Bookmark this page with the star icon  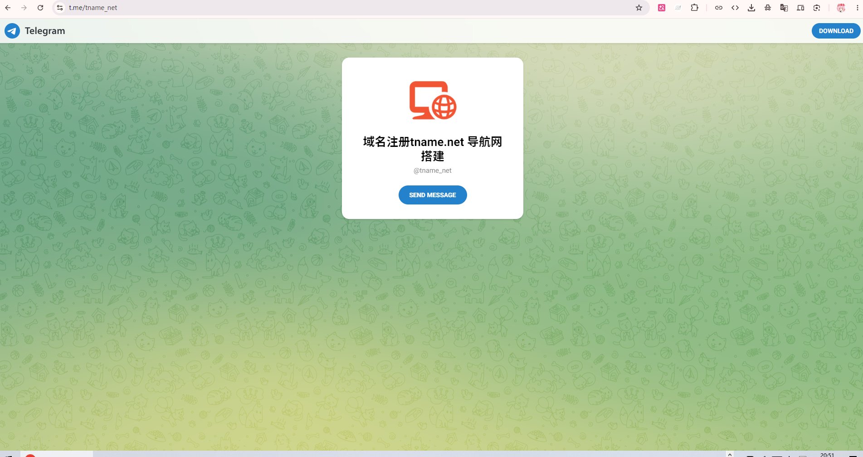tap(639, 8)
